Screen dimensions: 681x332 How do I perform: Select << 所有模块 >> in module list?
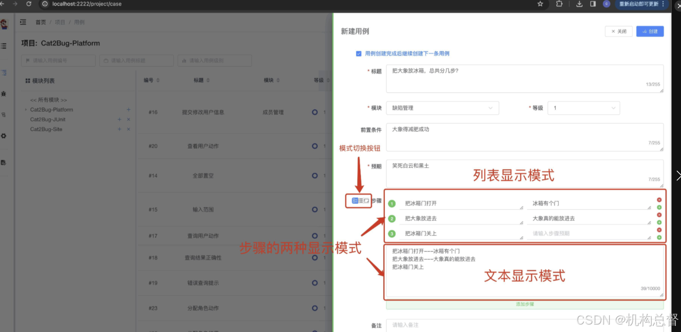point(48,100)
